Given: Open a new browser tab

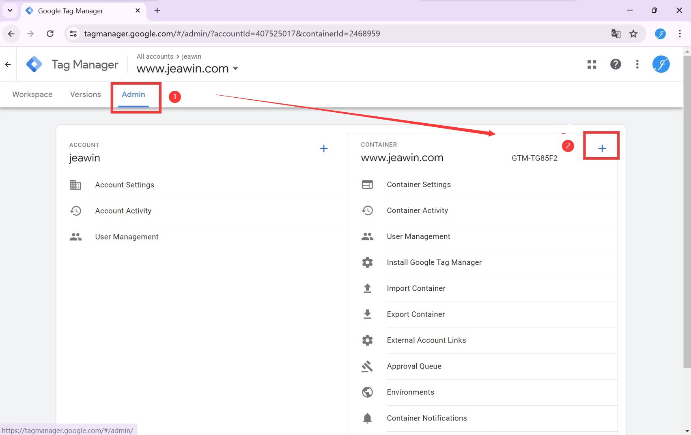Looking at the screenshot, I should click(157, 11).
